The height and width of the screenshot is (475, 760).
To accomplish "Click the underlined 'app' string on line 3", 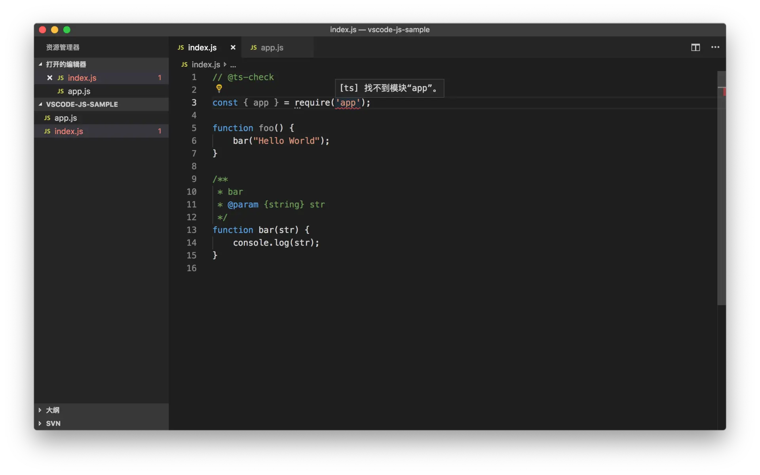I will tap(348, 103).
